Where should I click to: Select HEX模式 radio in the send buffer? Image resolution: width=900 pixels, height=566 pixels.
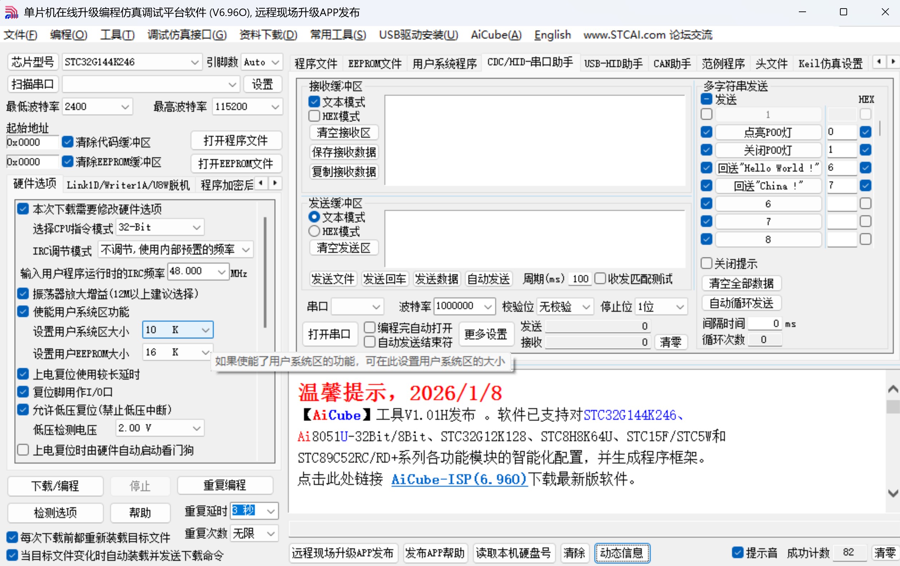tap(314, 231)
